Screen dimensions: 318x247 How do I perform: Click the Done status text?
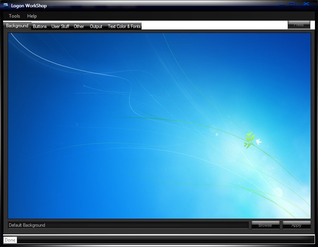click(10, 240)
